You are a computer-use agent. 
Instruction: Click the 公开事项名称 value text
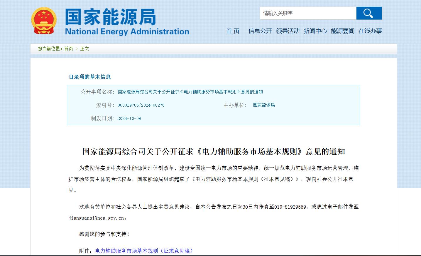pos(190,92)
